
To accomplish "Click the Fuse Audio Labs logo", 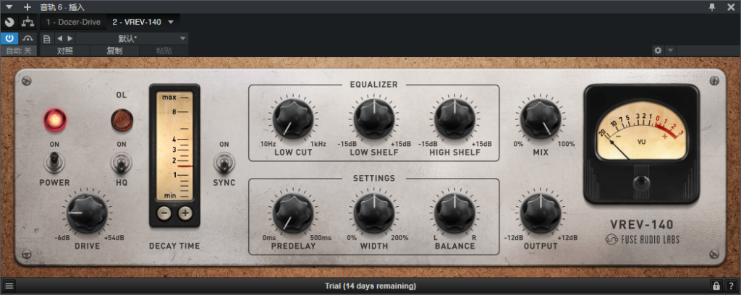I will coord(643,239).
